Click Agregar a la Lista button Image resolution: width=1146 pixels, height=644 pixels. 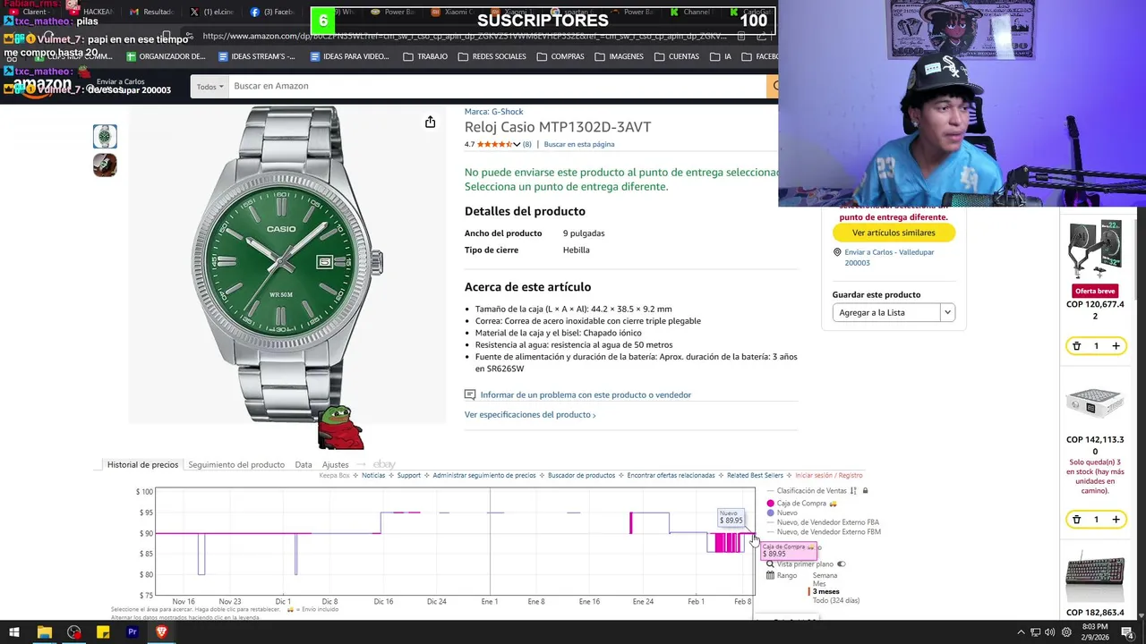tap(886, 312)
